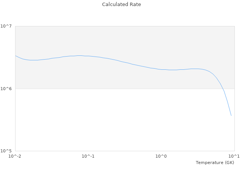
Task: Click the blue curve directly above the 10^0 tick
Action: pos(161,69)
